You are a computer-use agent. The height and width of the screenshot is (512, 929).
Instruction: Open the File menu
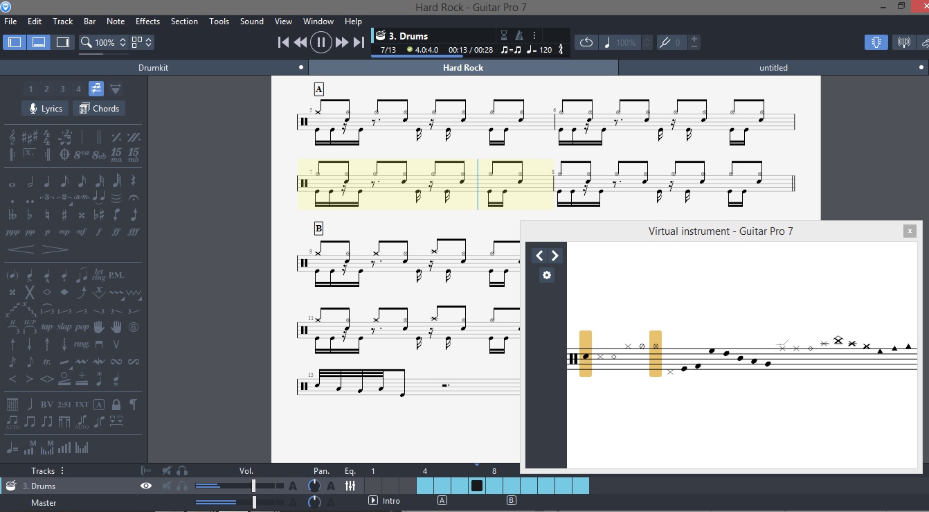[10, 21]
